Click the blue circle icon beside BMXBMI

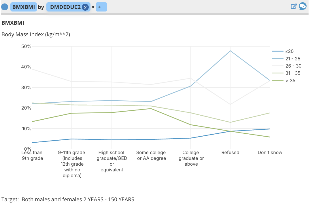pyautogui.click(x=5, y=7)
